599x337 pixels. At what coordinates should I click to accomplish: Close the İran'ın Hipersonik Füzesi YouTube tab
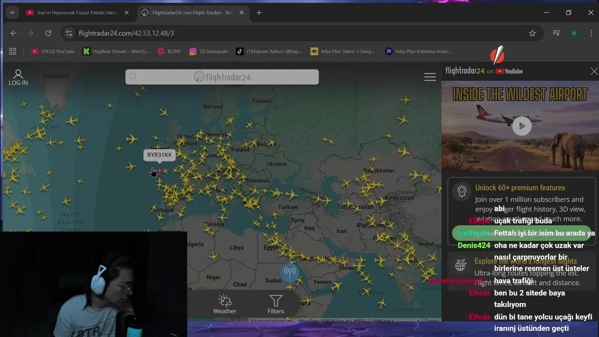click(126, 13)
